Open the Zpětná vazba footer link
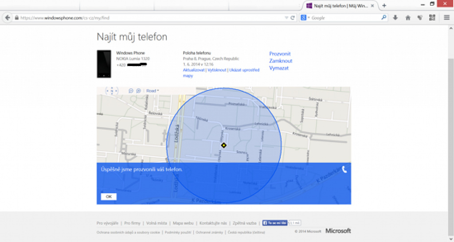 [x=244, y=223]
